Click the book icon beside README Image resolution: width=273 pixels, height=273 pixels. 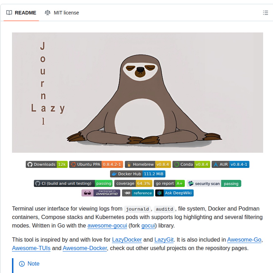[x=9, y=13]
